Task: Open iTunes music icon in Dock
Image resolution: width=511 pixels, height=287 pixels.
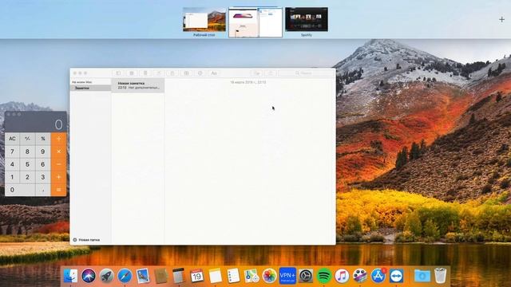Action: pos(342,276)
